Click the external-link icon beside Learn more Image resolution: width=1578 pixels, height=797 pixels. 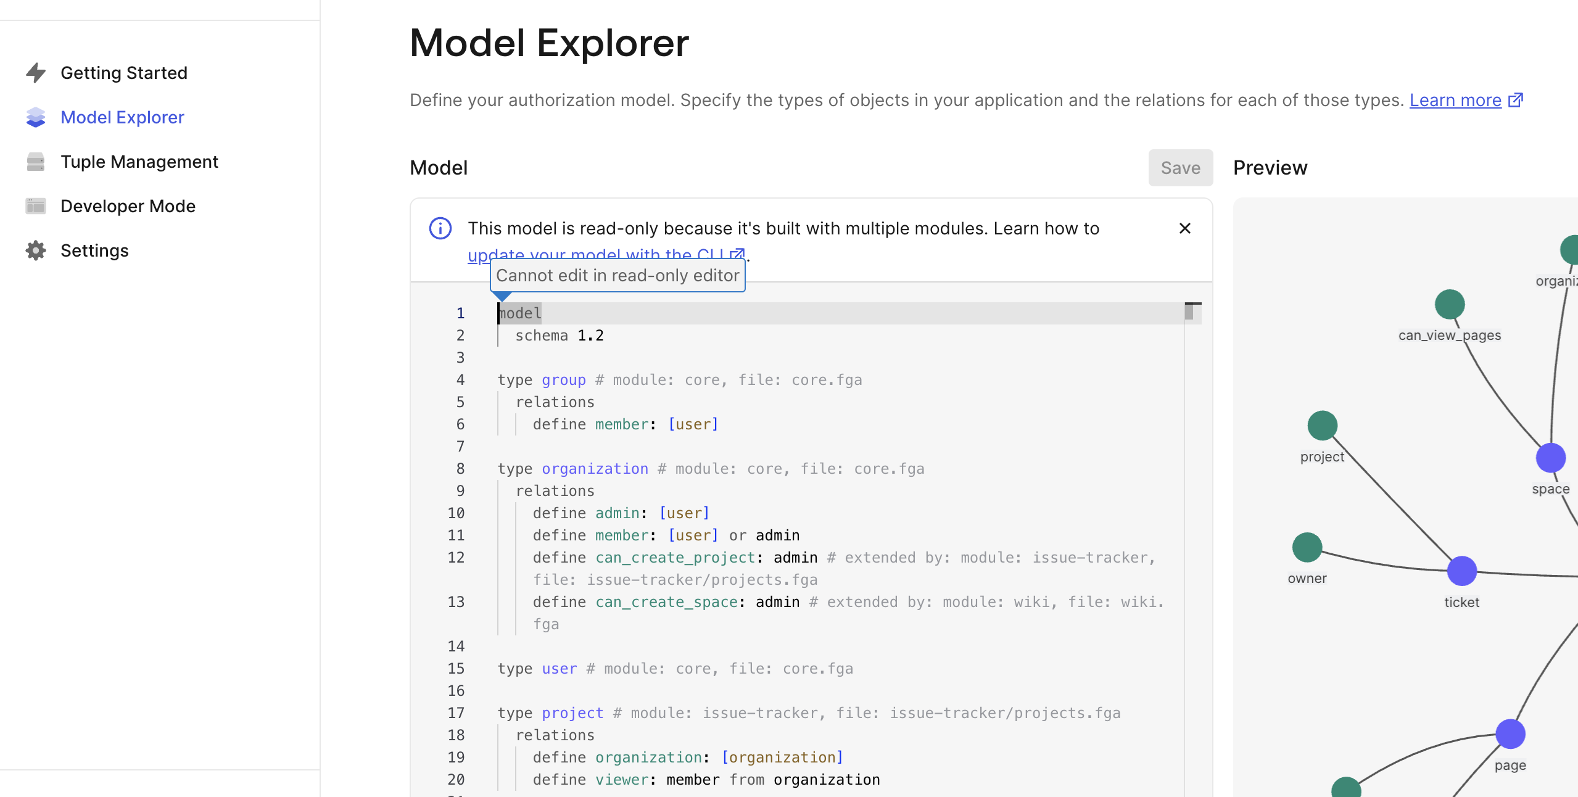point(1515,100)
